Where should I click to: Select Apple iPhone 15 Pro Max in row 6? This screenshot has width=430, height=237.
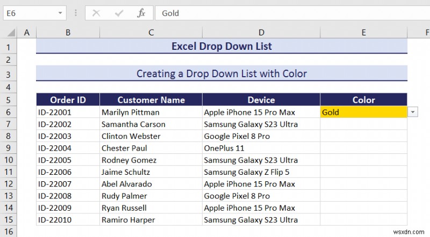261,112
